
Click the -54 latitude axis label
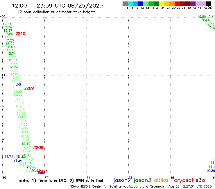click(x=3, y=75)
